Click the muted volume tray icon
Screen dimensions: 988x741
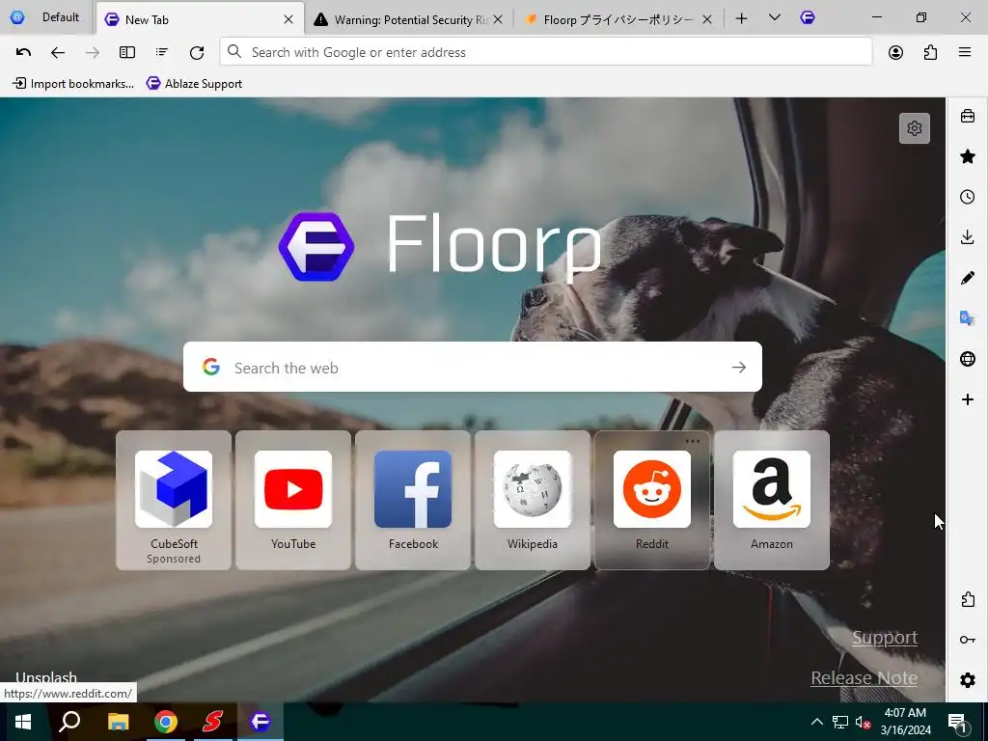tap(862, 722)
